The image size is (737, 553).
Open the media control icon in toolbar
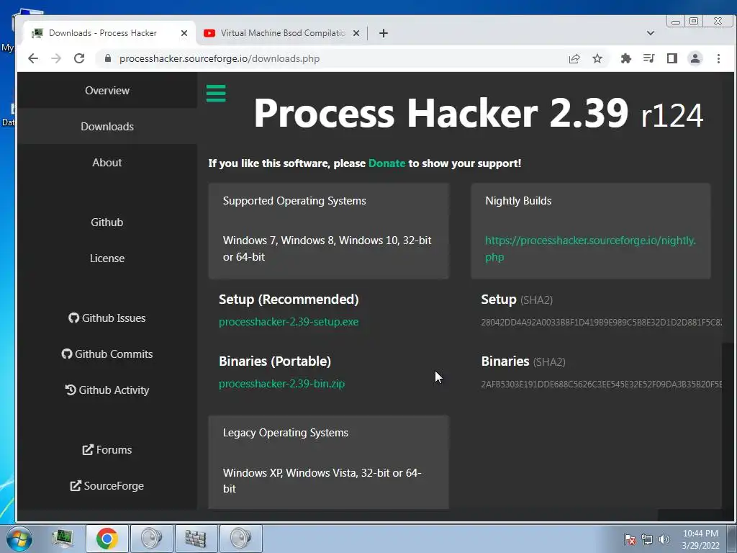coord(648,59)
